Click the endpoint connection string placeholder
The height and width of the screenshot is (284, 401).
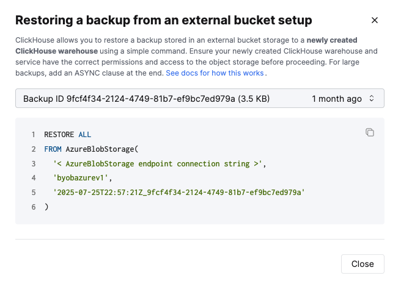coord(158,163)
